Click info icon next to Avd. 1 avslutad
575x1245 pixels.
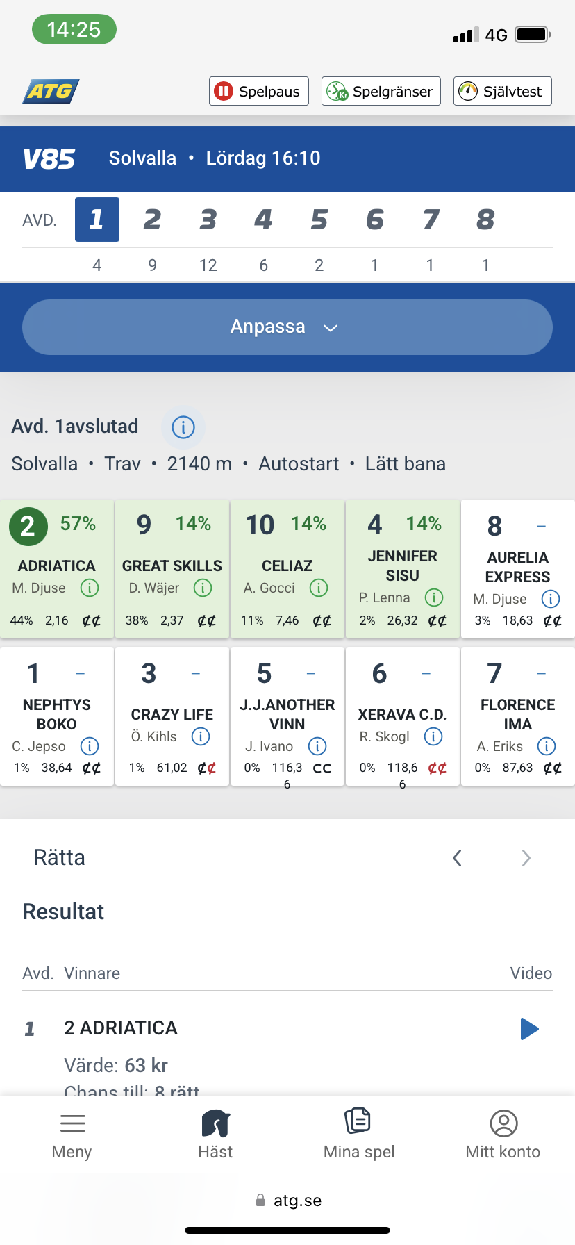tap(183, 427)
